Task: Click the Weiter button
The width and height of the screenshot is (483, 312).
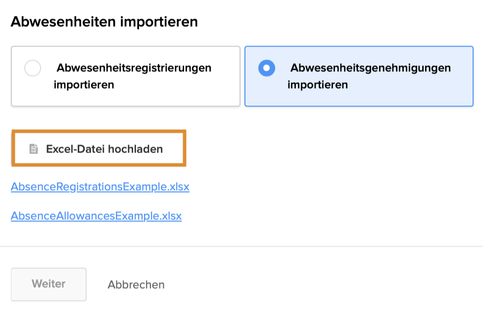Action: [x=48, y=284]
